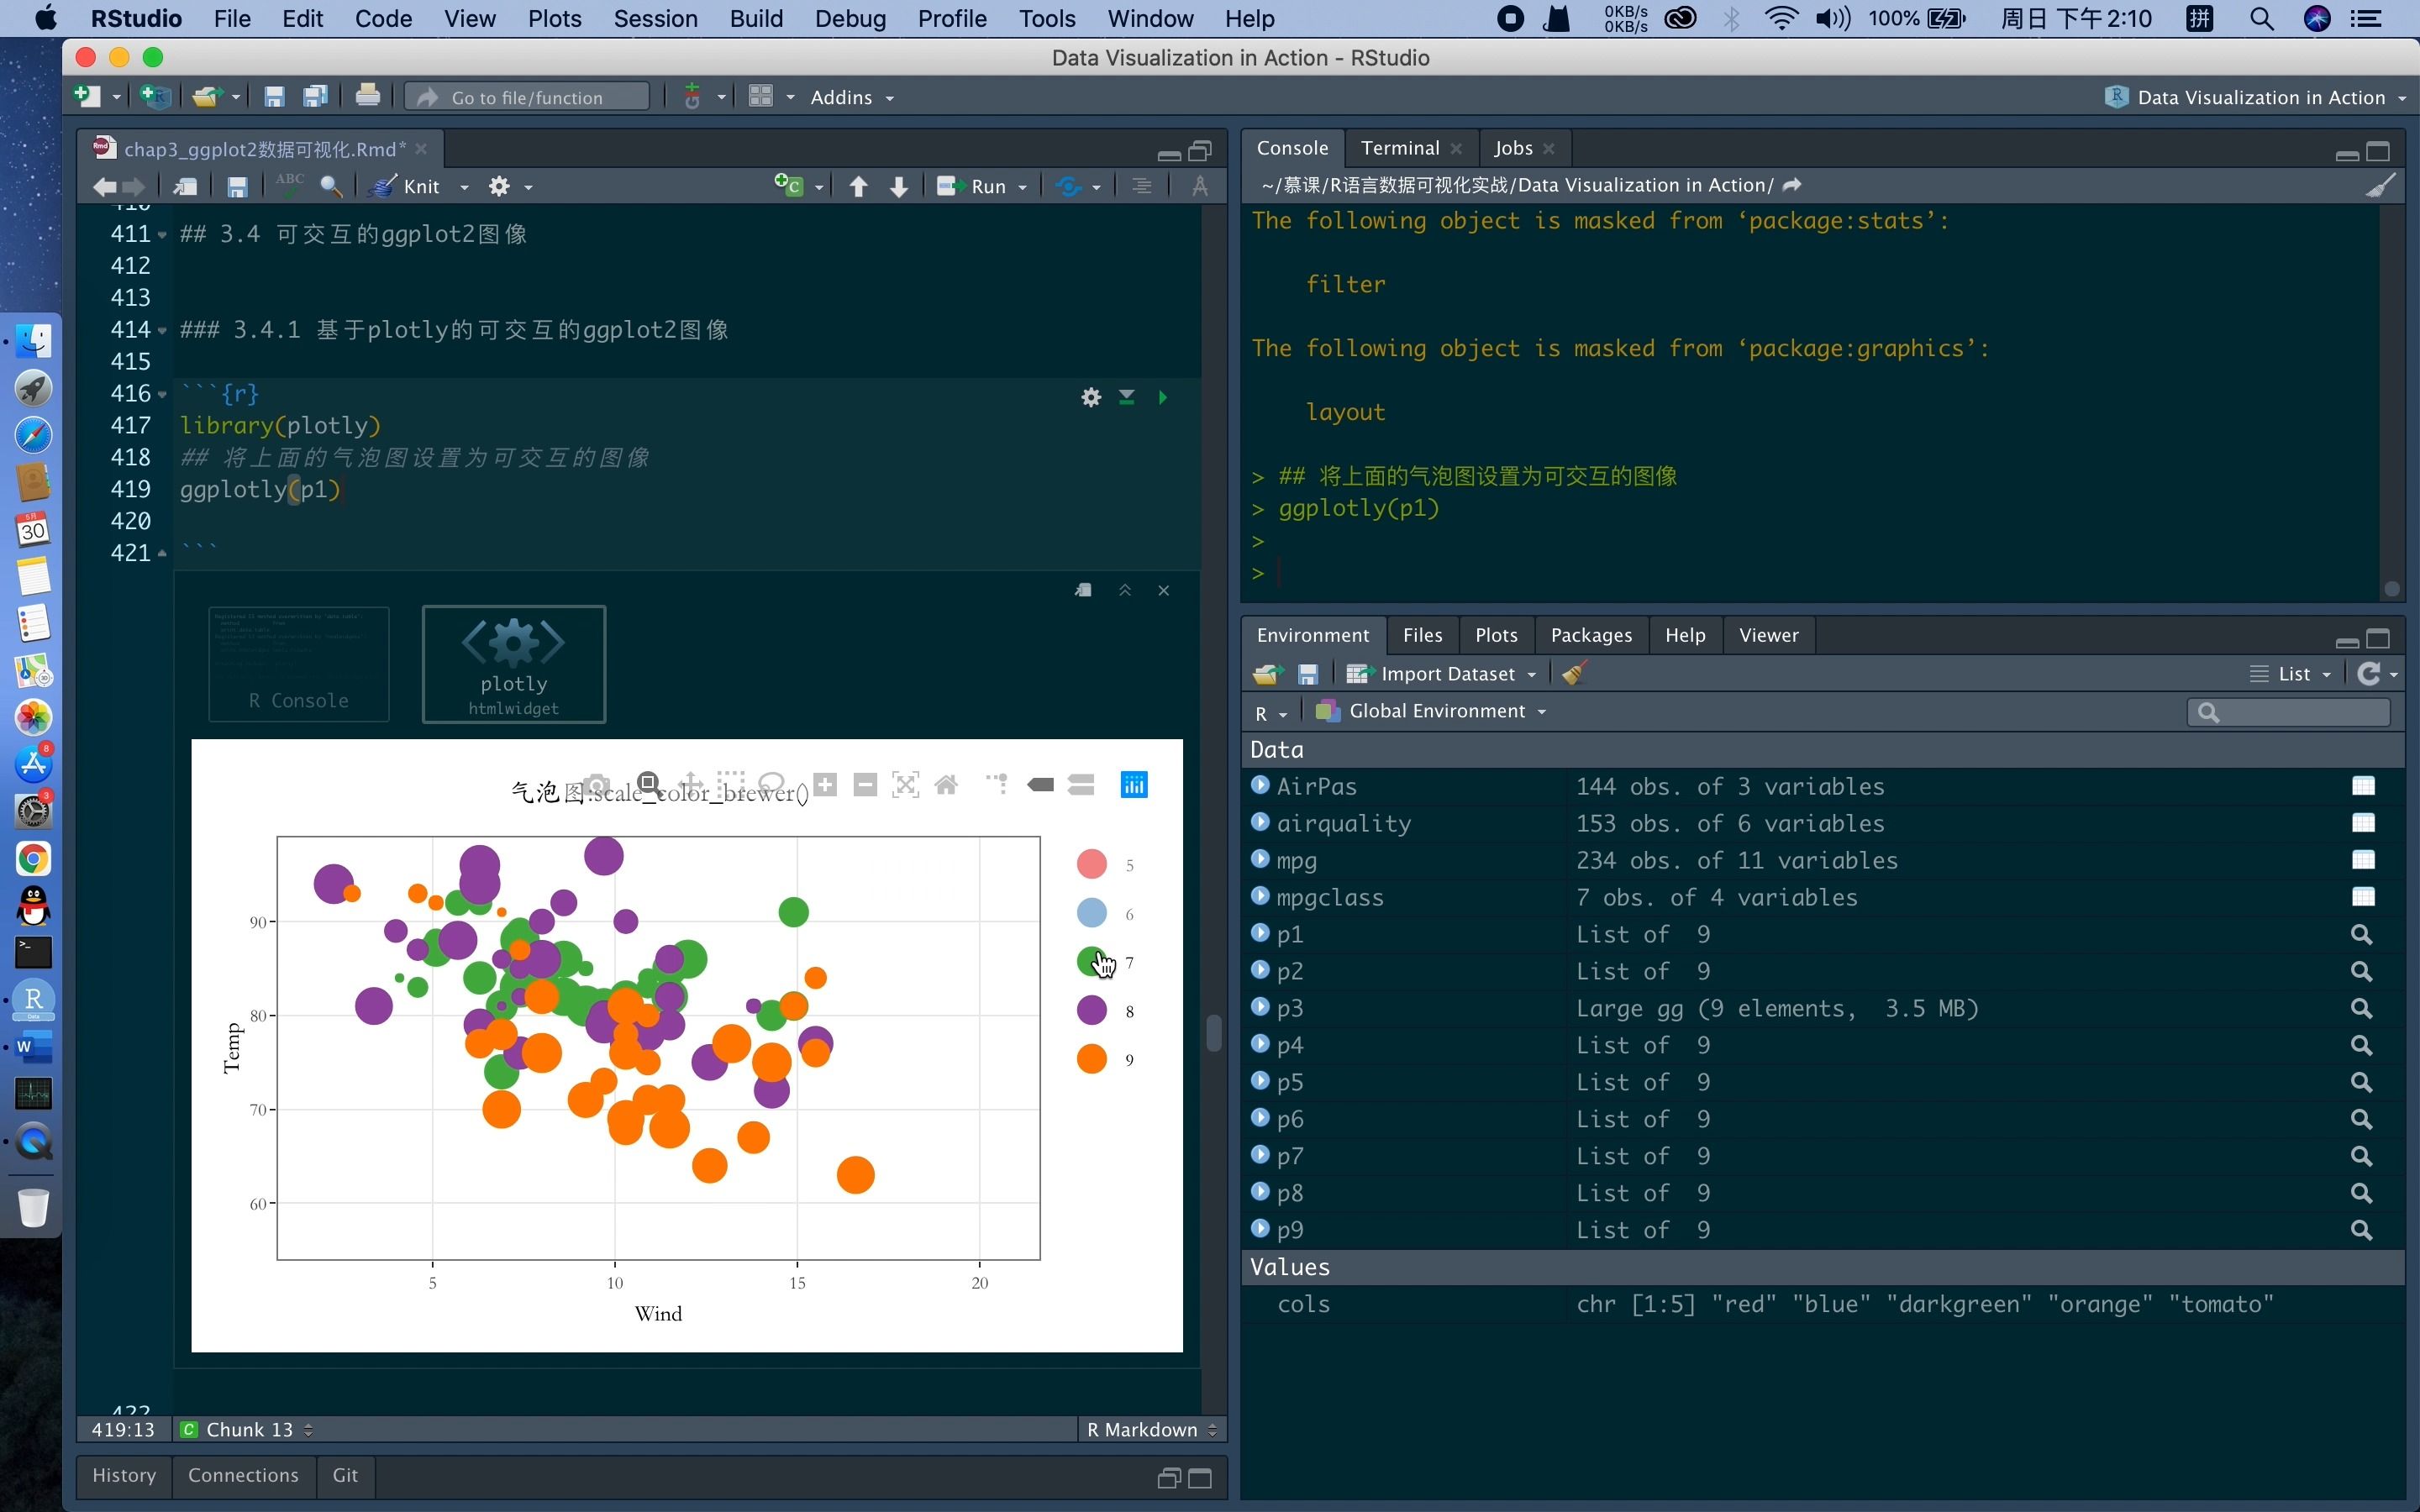Image resolution: width=2420 pixels, height=1512 pixels.
Task: Click the Go to file/function field
Action: pos(528,97)
